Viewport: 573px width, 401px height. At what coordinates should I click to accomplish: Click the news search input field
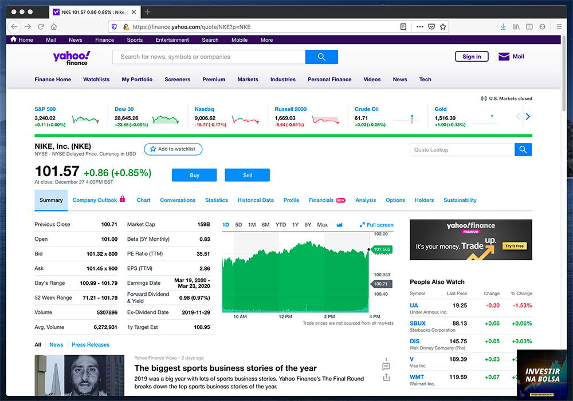tap(209, 57)
